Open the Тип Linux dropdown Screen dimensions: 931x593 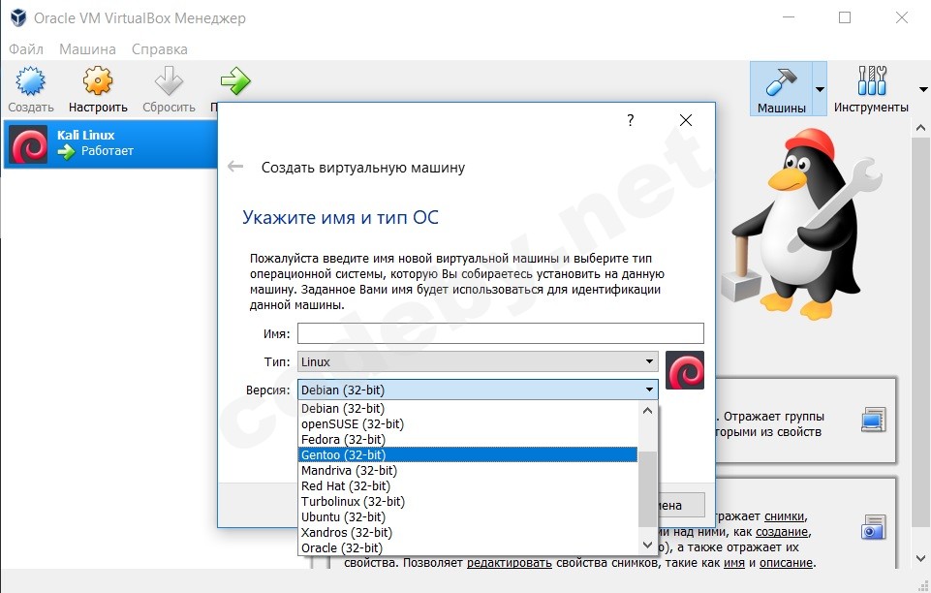(478, 361)
